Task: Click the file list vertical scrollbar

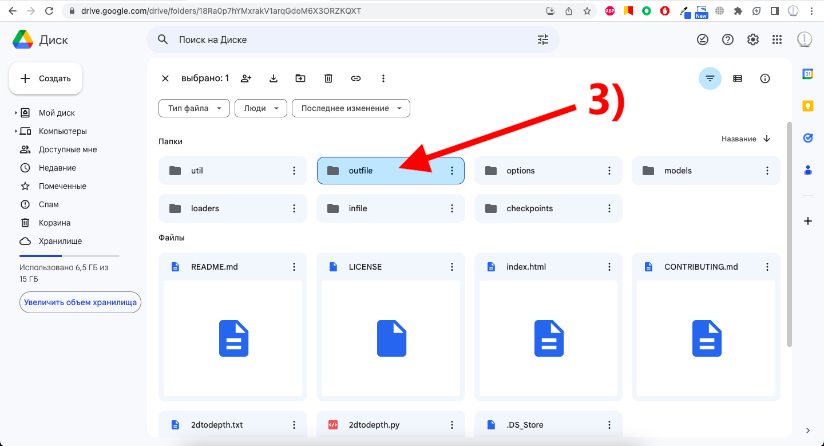Action: (x=790, y=234)
